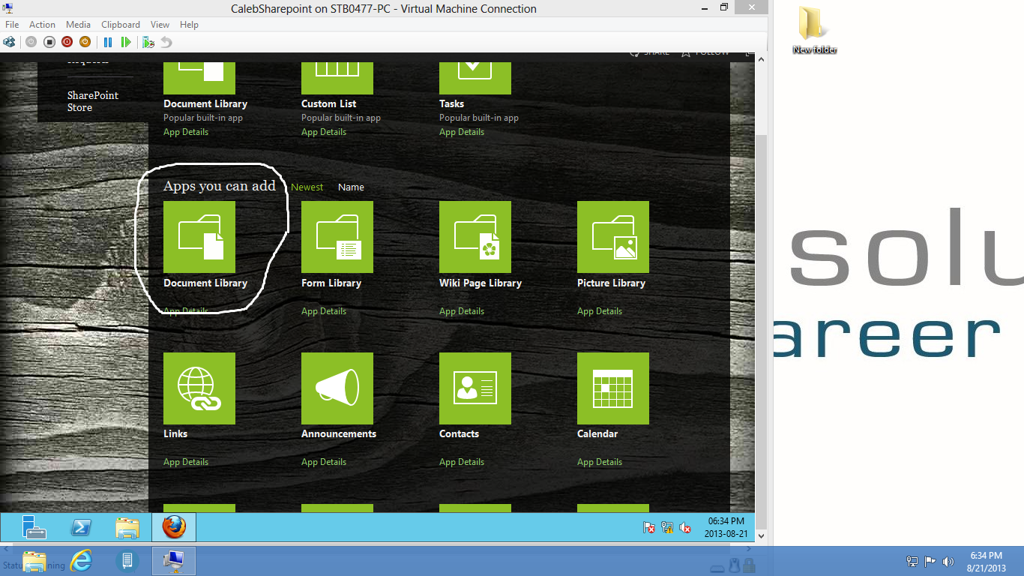Open App Details for Form Library
The height and width of the screenshot is (576, 1024).
tap(324, 311)
